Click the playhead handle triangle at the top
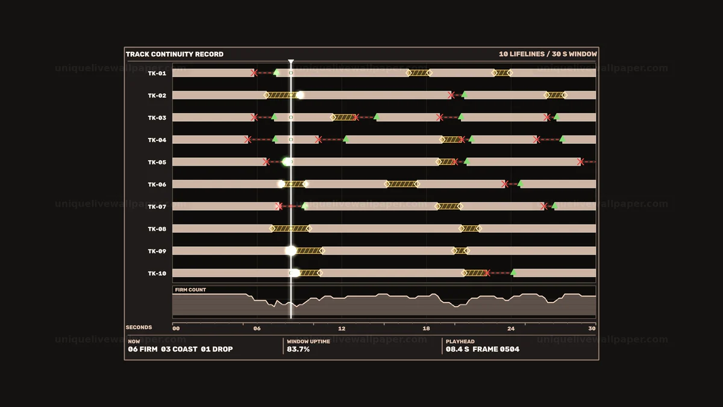The image size is (723, 407). click(x=291, y=62)
